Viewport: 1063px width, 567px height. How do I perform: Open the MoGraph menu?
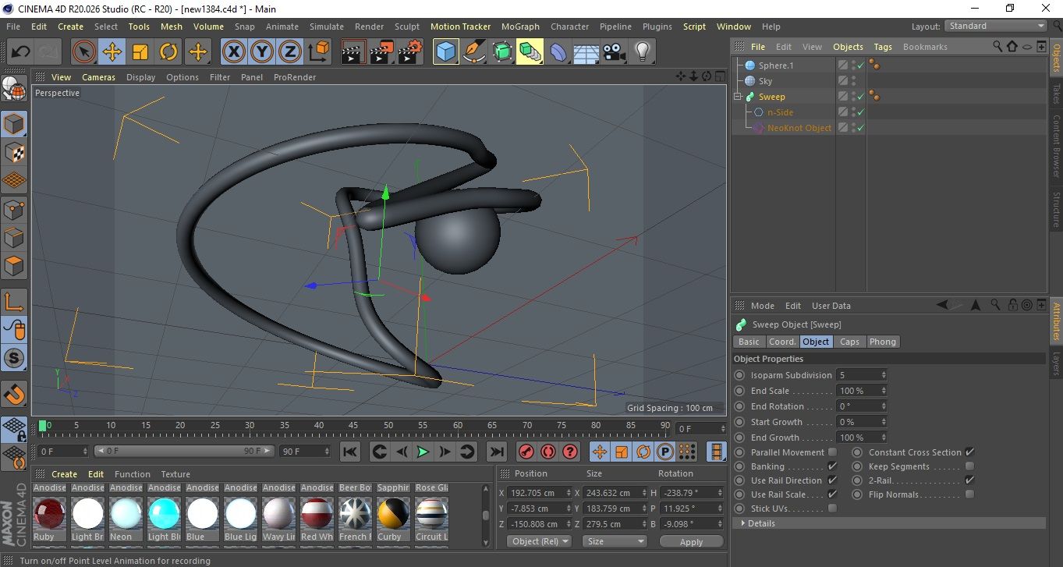pyautogui.click(x=520, y=27)
